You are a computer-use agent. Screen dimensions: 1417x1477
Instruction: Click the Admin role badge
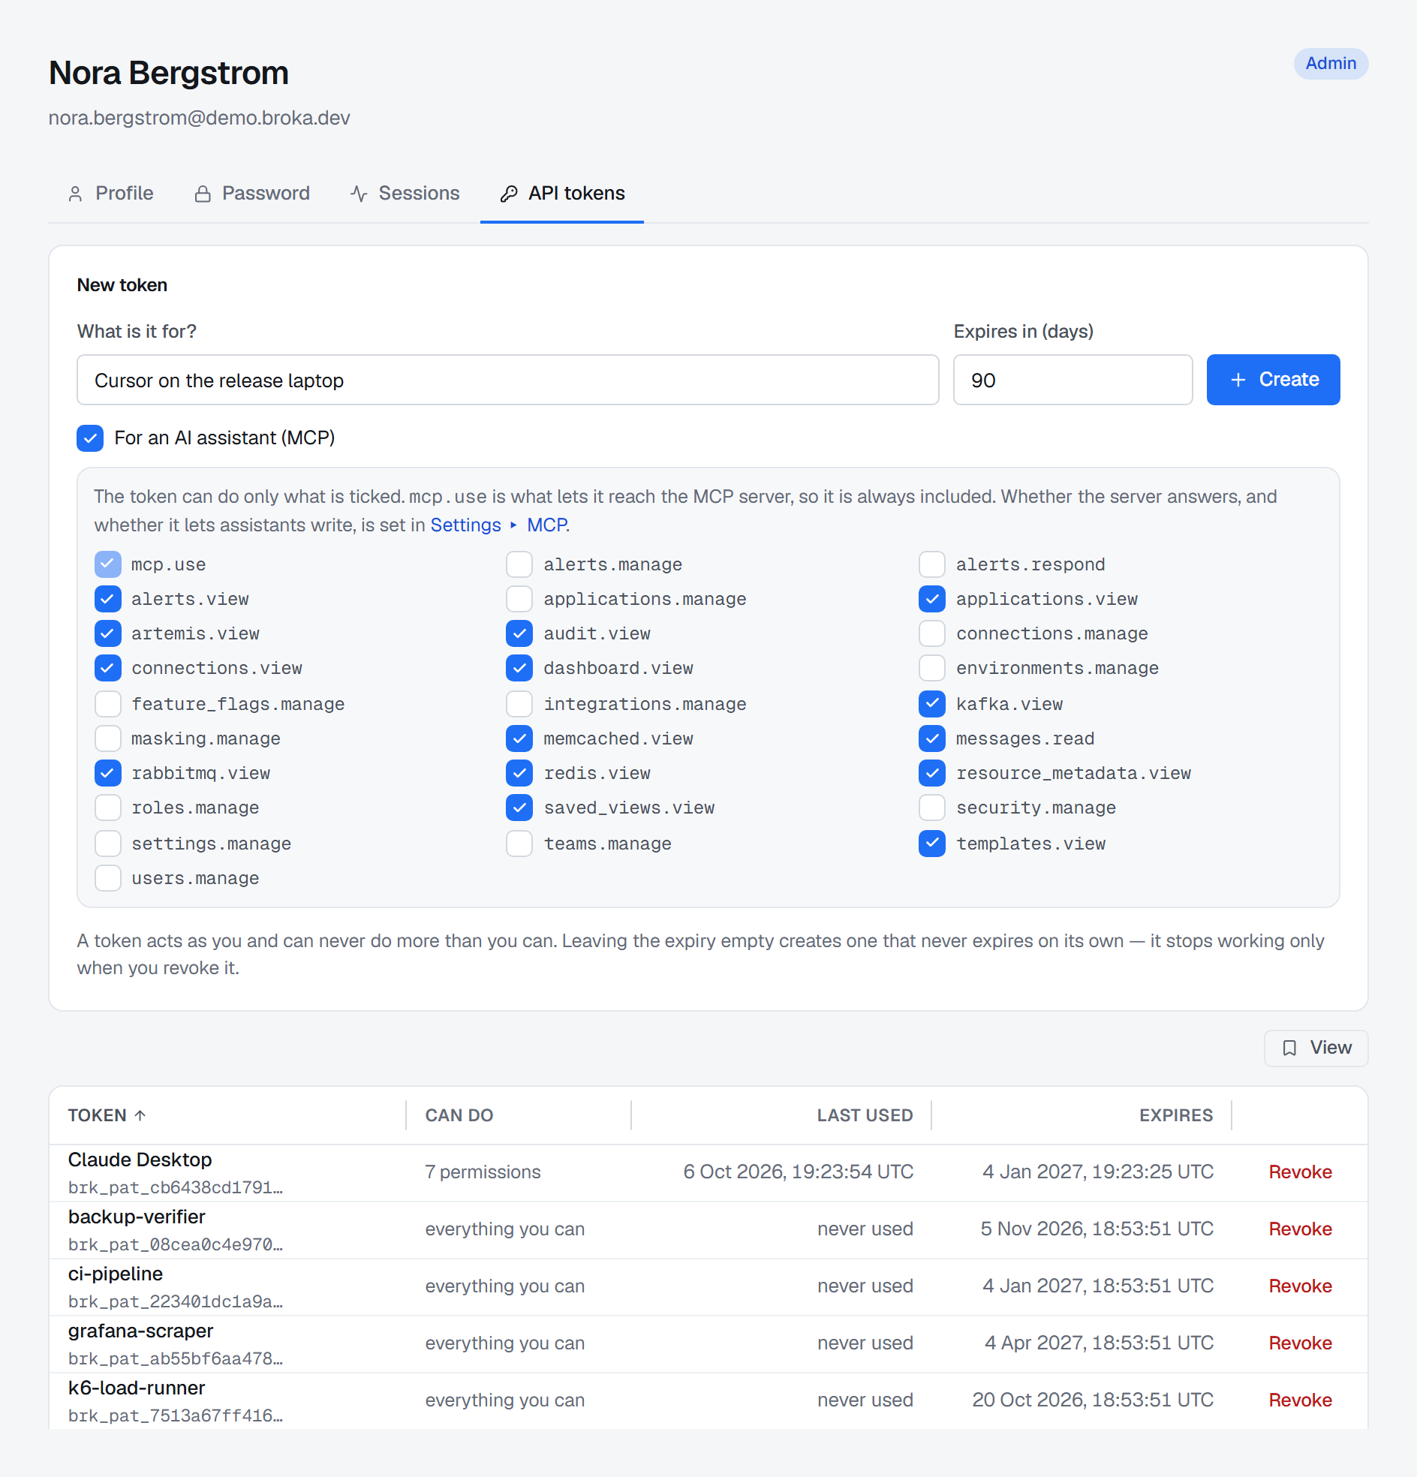point(1331,63)
